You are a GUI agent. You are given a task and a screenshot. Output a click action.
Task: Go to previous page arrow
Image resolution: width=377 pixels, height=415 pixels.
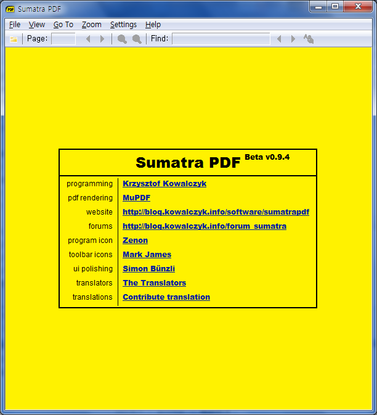coord(88,39)
